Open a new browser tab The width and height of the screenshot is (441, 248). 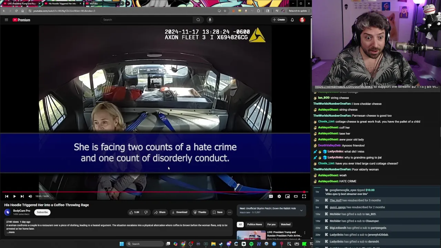tap(128, 3)
